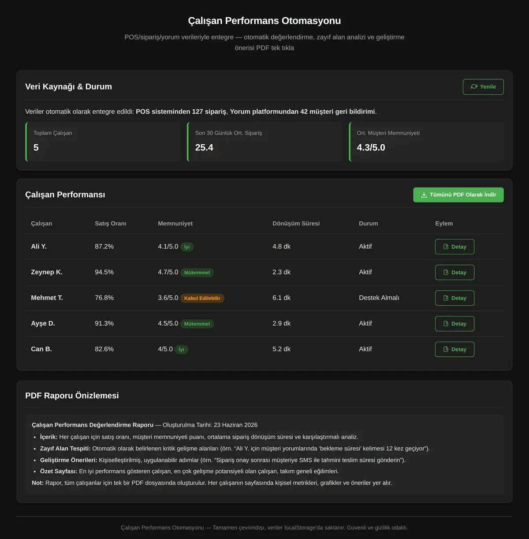Open Detay for Mehmet T.
The image size is (529, 539).
454,298
